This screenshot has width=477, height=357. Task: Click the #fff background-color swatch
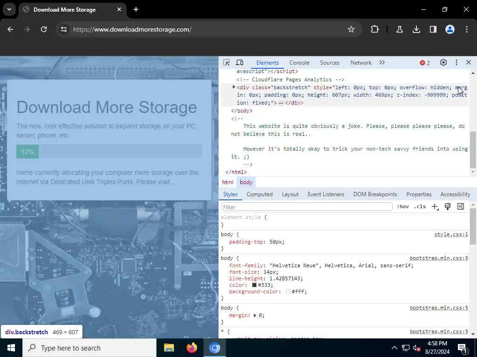coord(288,292)
